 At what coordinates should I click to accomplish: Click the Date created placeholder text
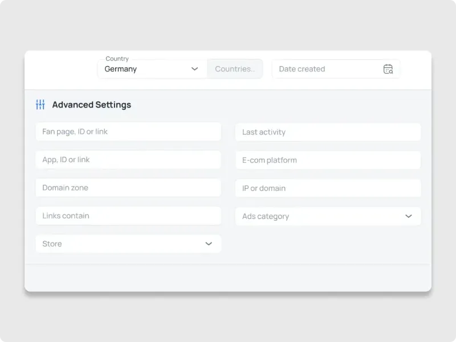tap(302, 69)
